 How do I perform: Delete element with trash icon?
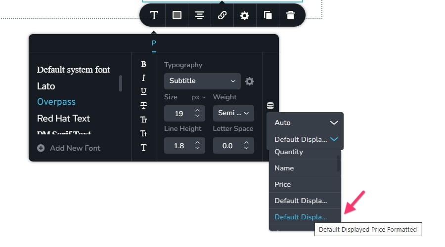tap(290, 15)
